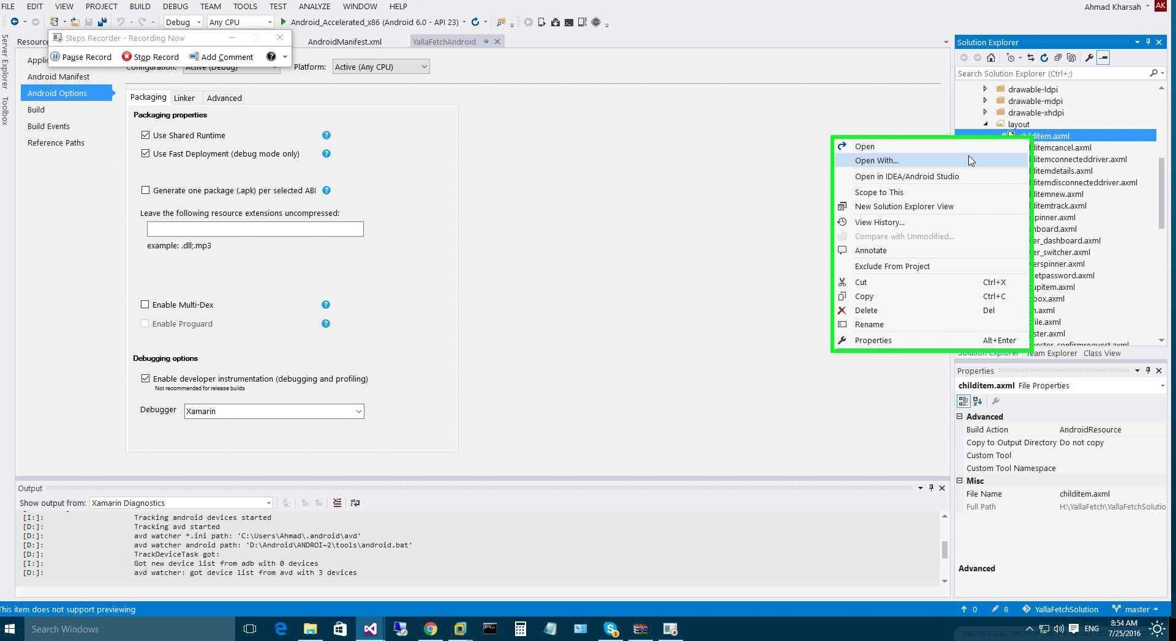Image resolution: width=1176 pixels, height=641 pixels.
Task: Select Exclude From Project in the context menu
Action: [x=931, y=266]
